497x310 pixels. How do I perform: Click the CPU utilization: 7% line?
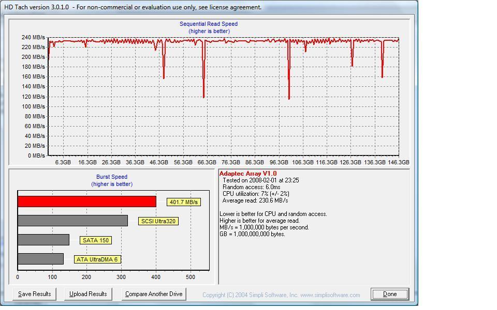click(255, 194)
